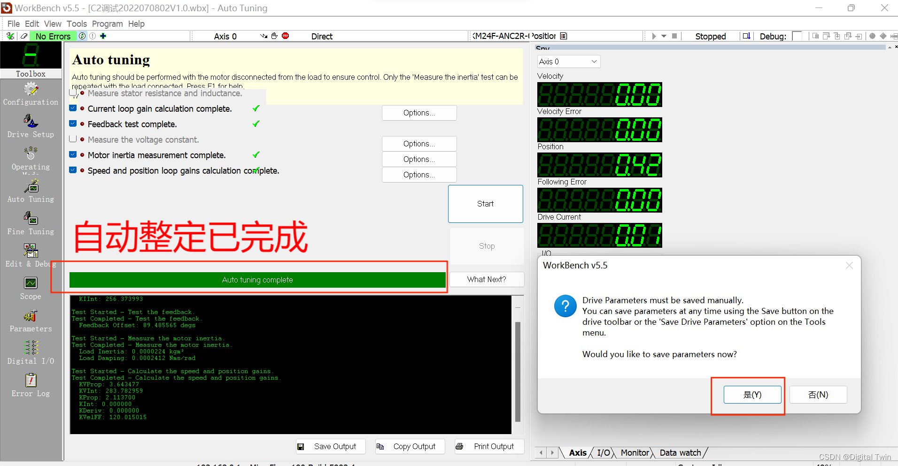898x466 pixels.
Task: Click Options for speed and position gains
Action: pos(419,175)
